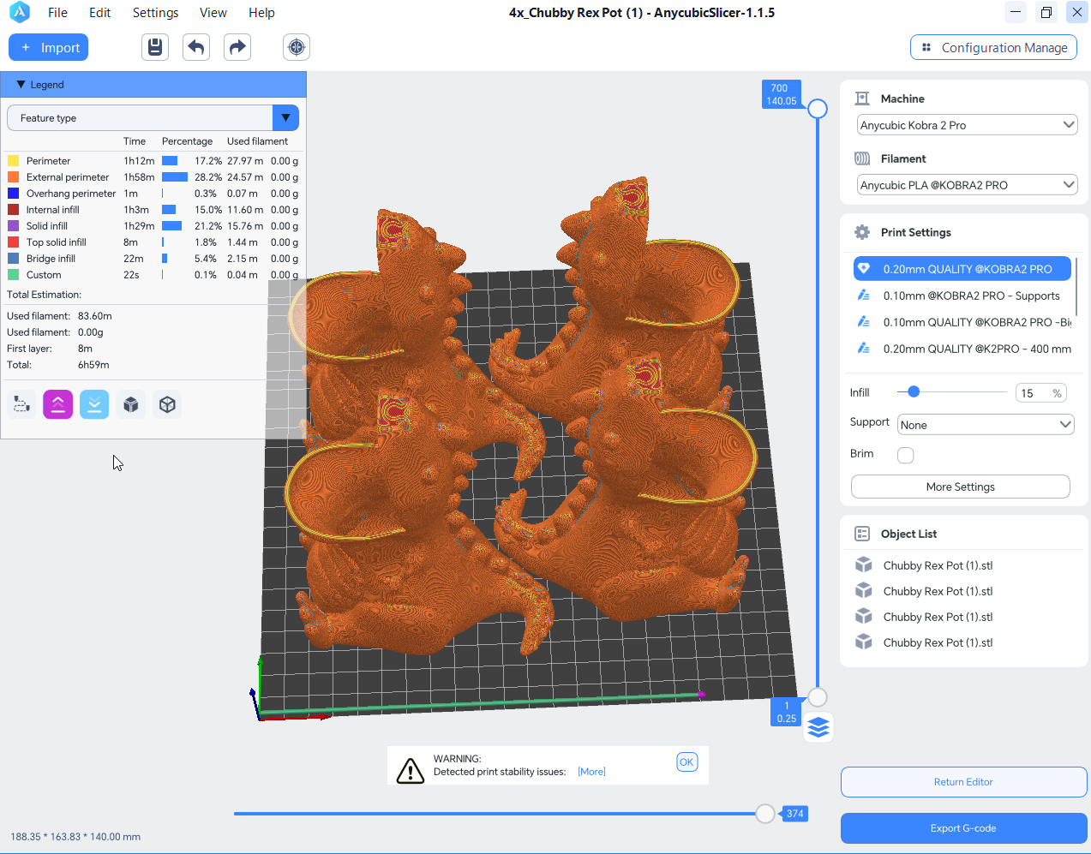The height and width of the screenshot is (854, 1091).
Task: Toggle the travel moves path icon
Action: click(21, 404)
